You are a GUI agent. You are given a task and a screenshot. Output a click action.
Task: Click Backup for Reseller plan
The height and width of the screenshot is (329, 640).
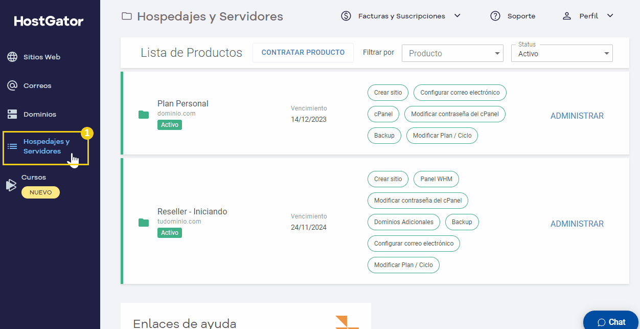point(462,222)
